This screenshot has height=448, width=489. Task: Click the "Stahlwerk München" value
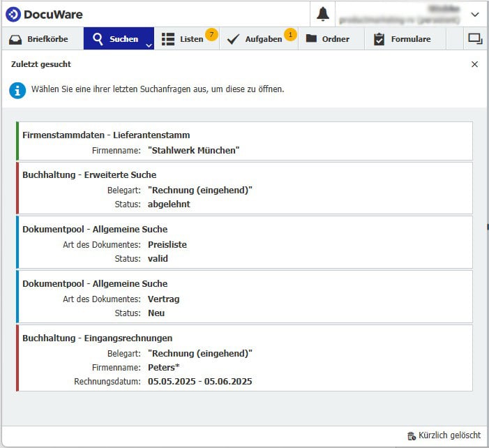tap(194, 150)
